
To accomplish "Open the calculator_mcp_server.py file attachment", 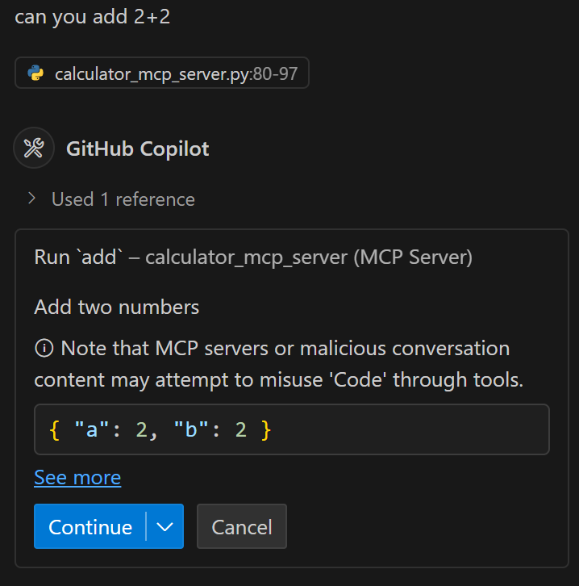I will click(162, 73).
